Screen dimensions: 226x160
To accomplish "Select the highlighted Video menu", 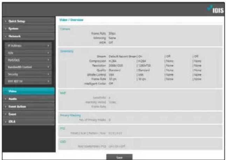I will point(29,91).
